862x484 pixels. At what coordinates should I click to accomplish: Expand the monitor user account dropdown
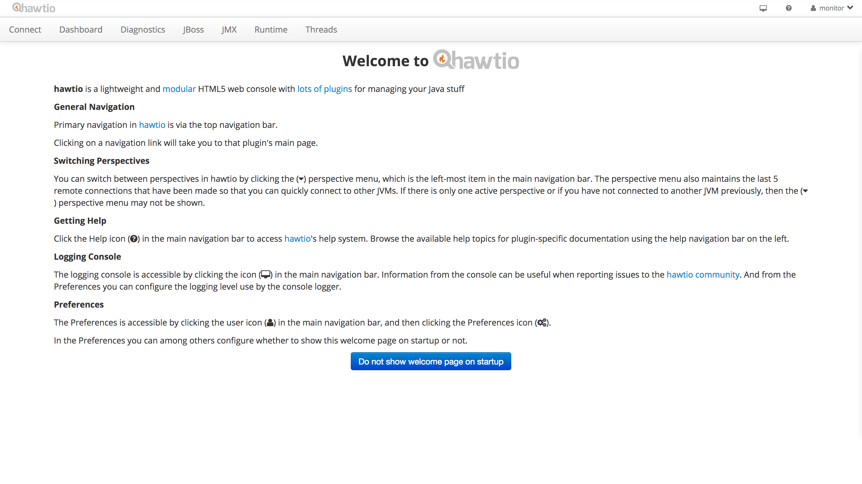(x=851, y=8)
